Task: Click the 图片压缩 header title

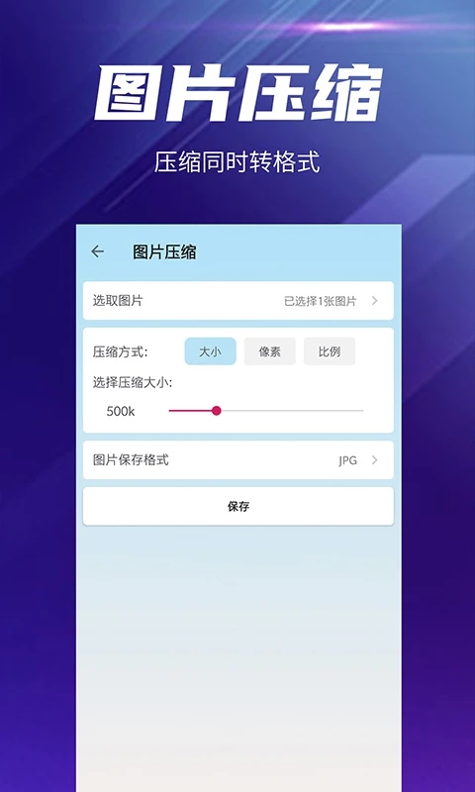Action: click(164, 252)
